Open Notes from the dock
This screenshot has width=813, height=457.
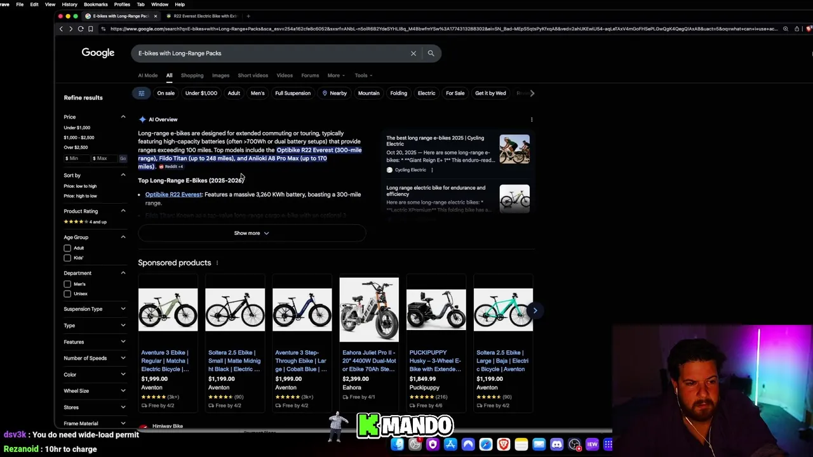(x=521, y=444)
